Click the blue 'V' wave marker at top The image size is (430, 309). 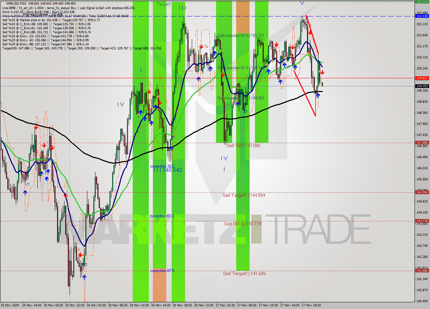[302, 3]
